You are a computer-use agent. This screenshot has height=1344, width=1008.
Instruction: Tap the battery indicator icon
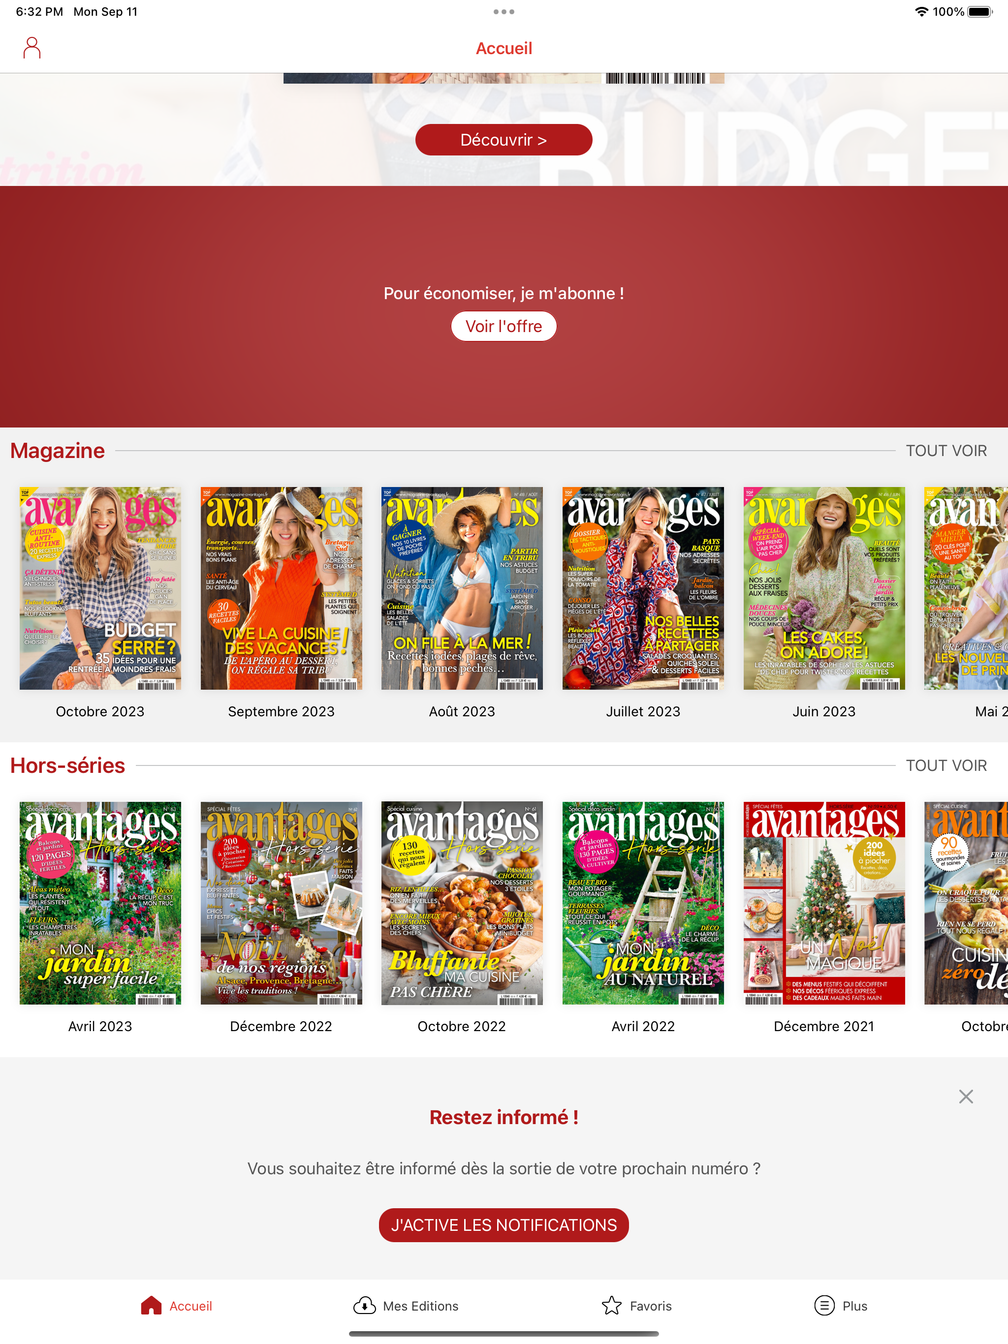(x=980, y=11)
